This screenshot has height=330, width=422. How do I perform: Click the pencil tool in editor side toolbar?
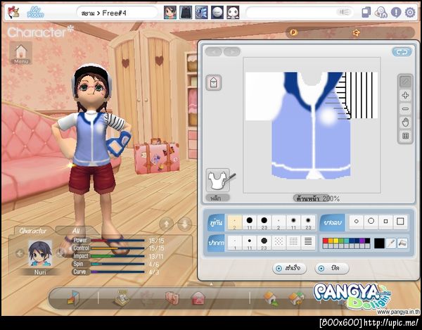click(405, 82)
